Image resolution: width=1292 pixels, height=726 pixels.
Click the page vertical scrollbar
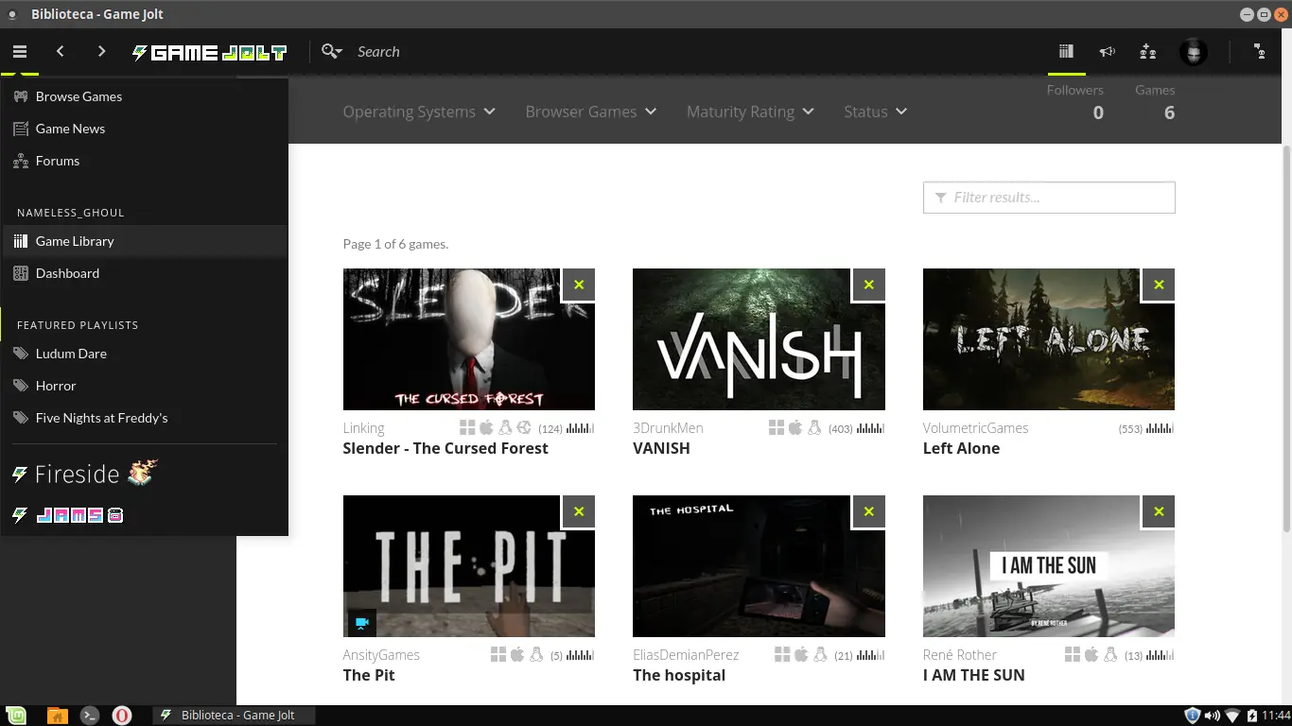pos(1286,337)
